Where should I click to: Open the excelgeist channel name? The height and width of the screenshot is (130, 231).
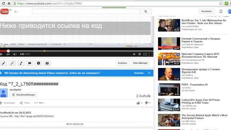tap(15, 90)
